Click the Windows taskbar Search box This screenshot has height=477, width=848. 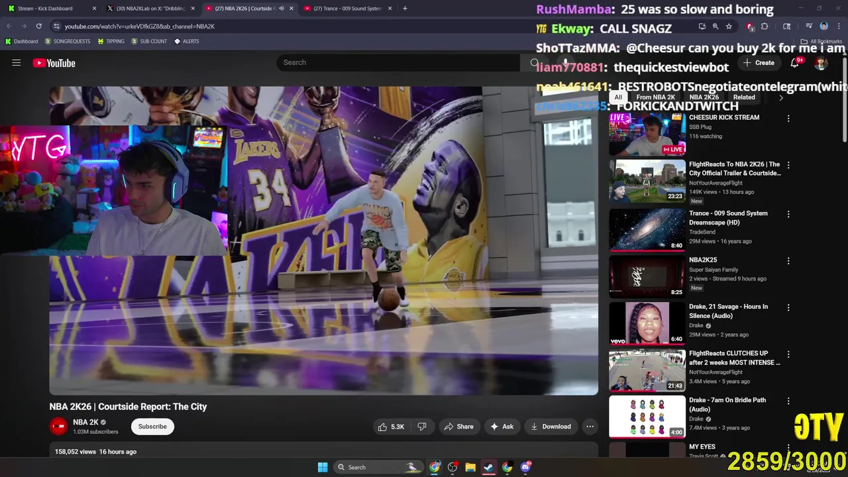click(x=377, y=467)
